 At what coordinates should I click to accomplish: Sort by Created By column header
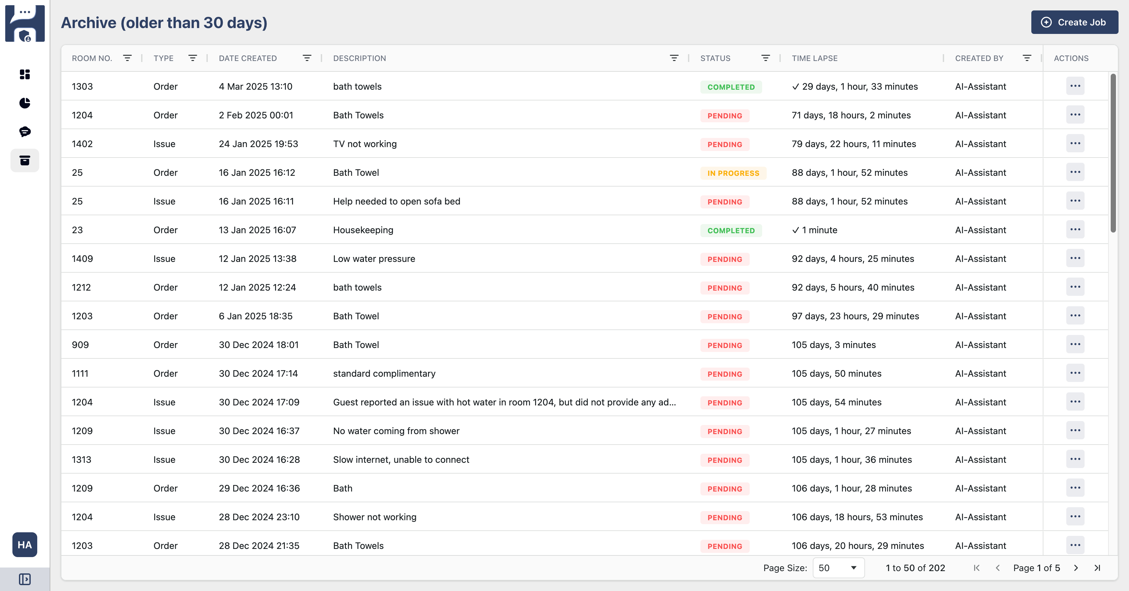979,58
